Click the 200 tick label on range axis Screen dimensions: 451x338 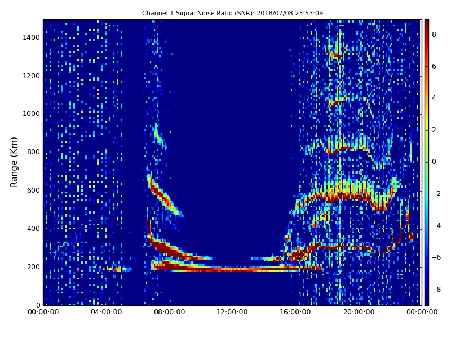pyautogui.click(x=33, y=266)
